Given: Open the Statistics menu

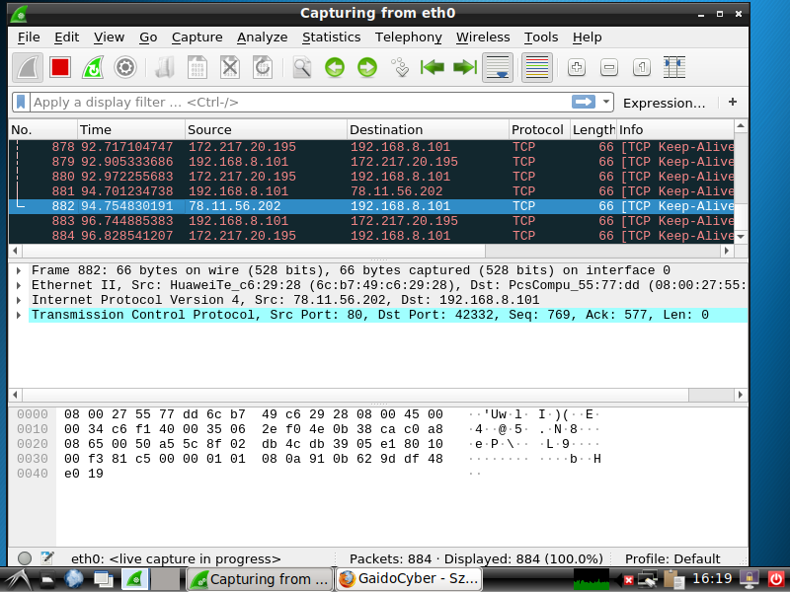Looking at the screenshot, I should tap(331, 37).
